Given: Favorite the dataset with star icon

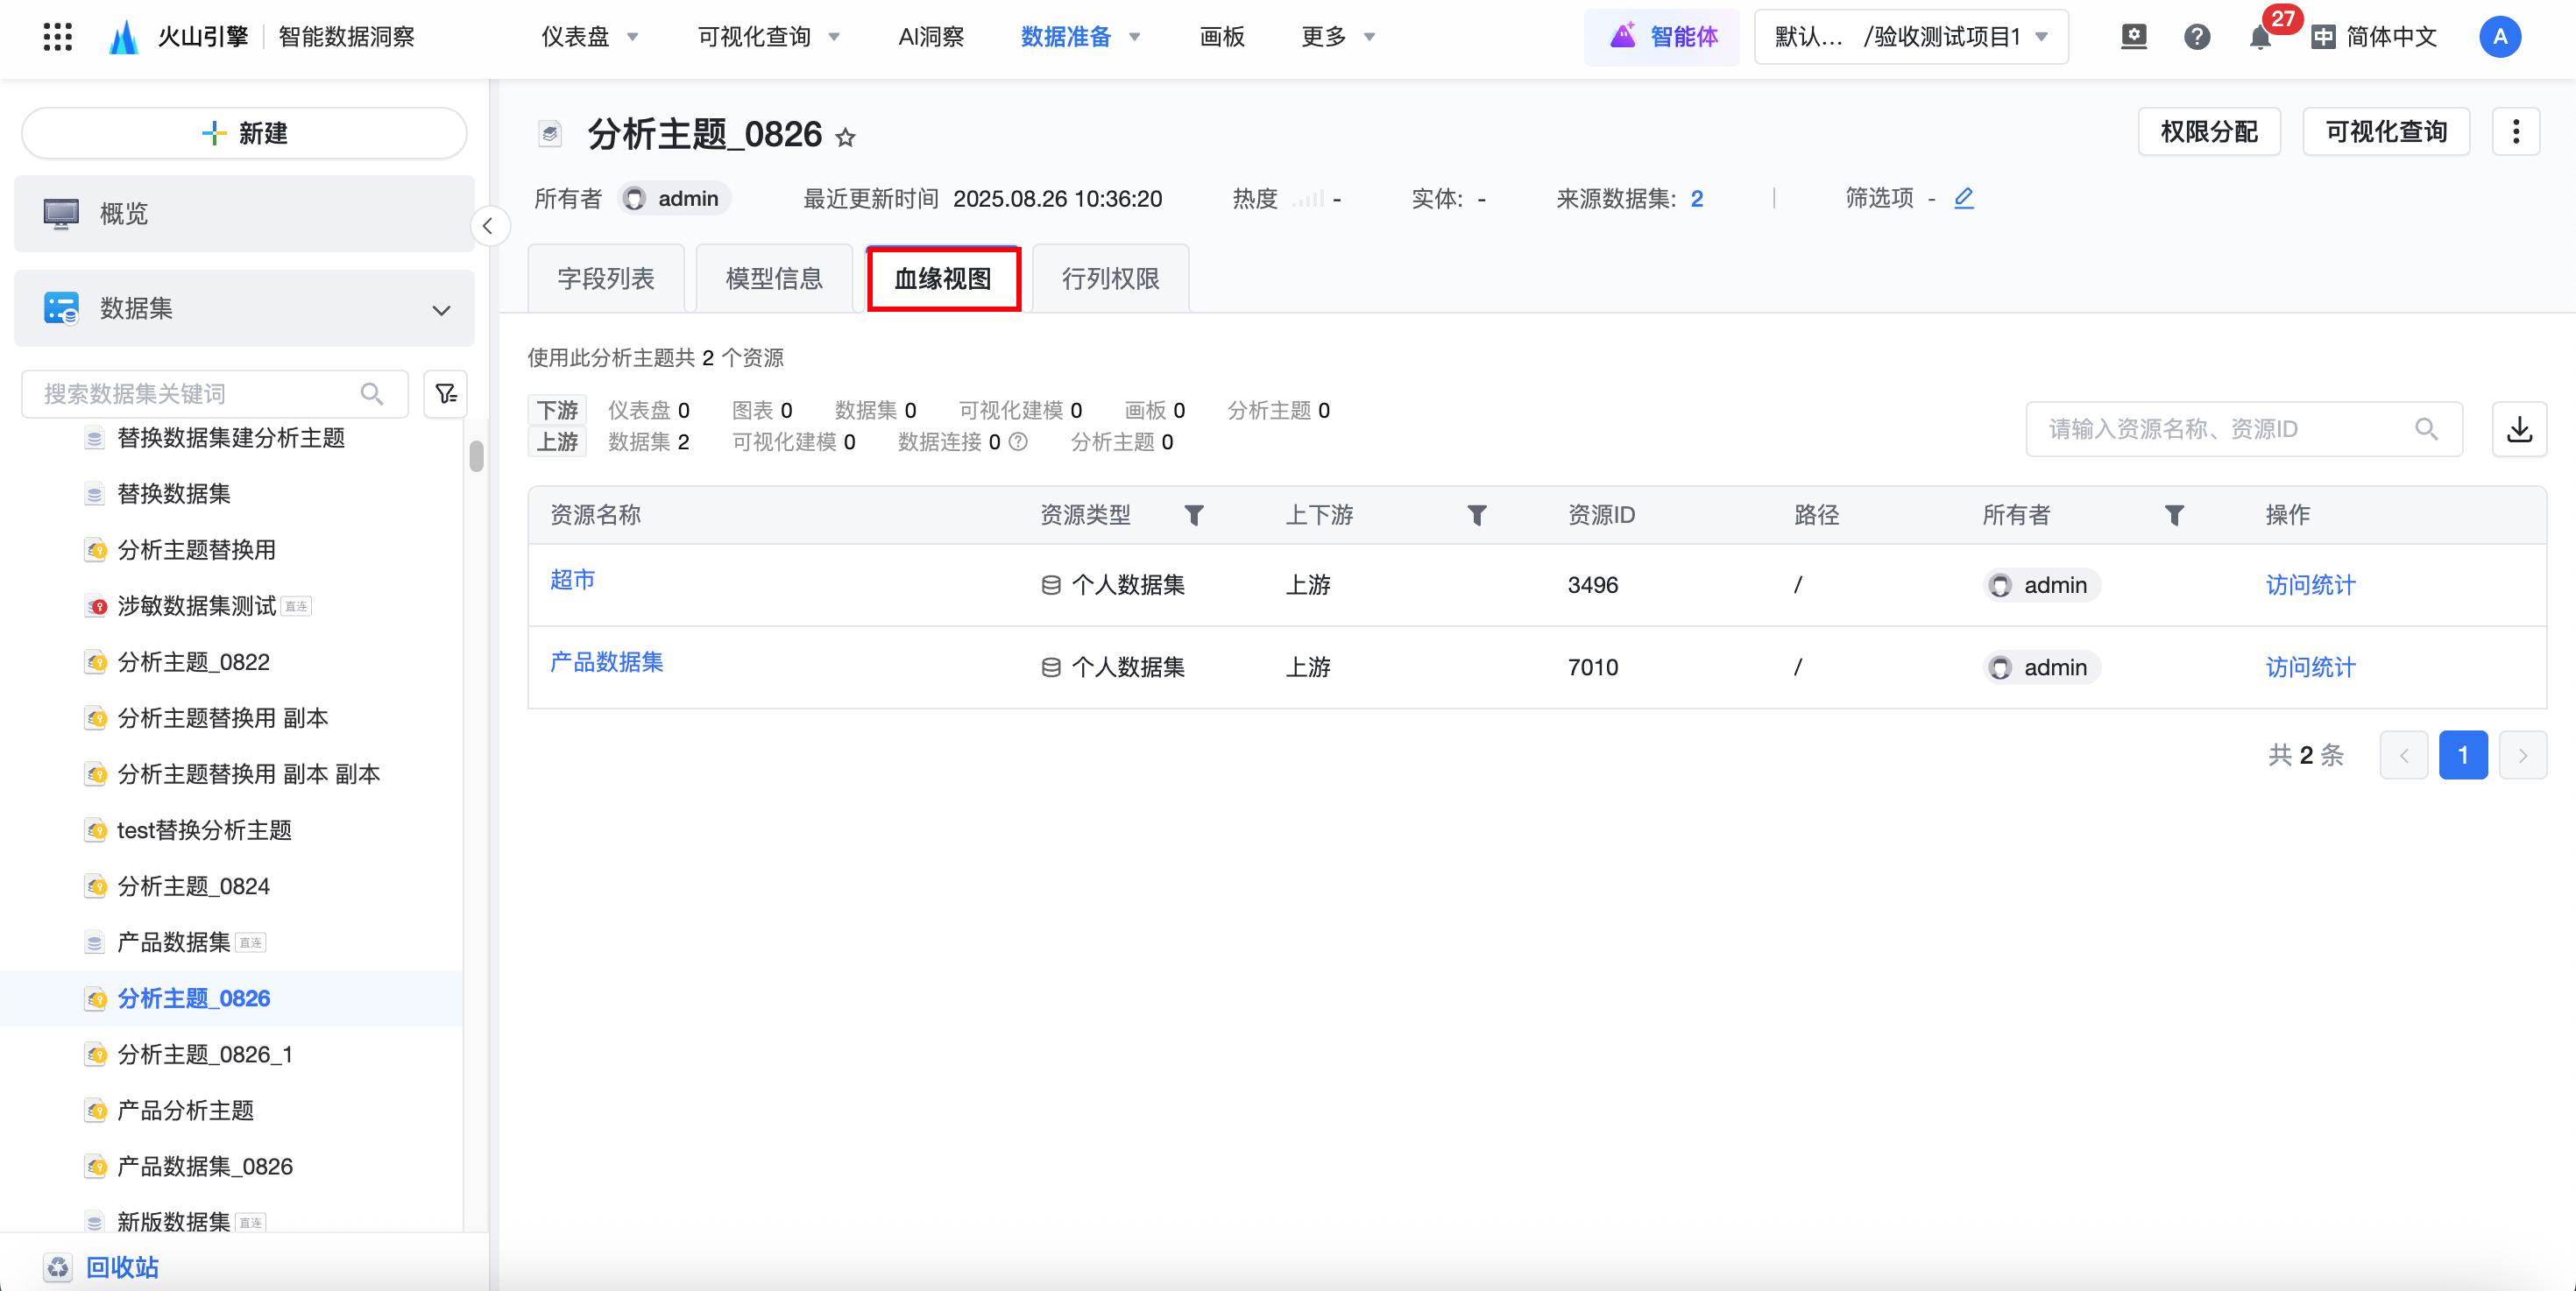Looking at the screenshot, I should tap(846, 137).
